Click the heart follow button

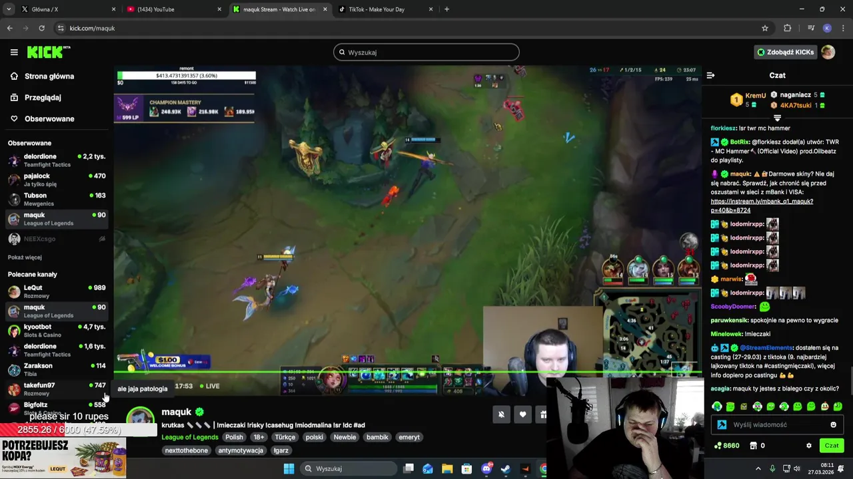tap(522, 414)
